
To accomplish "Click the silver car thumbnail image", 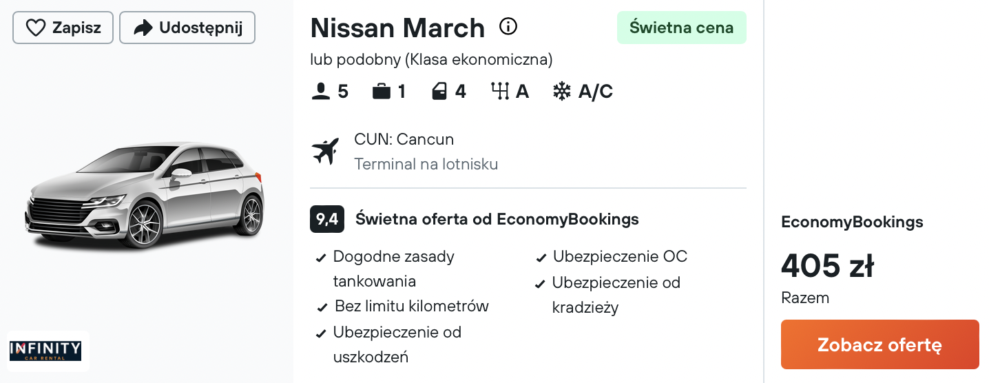I will pos(145,196).
